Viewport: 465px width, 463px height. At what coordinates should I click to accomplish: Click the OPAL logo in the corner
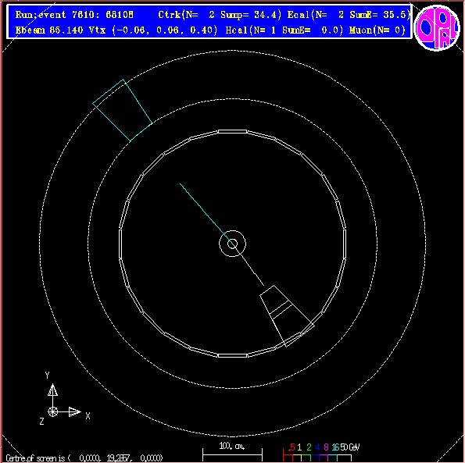[x=437, y=28]
